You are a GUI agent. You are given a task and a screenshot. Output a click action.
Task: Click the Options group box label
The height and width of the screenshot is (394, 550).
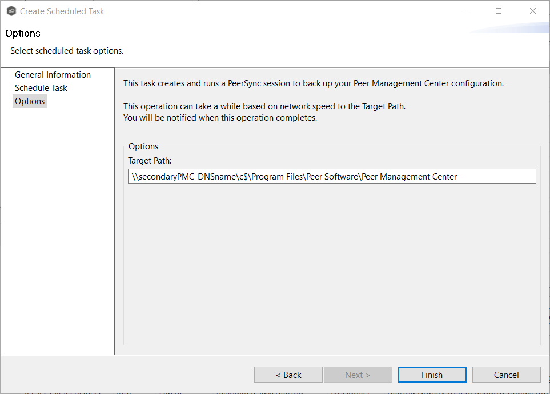[x=143, y=146]
